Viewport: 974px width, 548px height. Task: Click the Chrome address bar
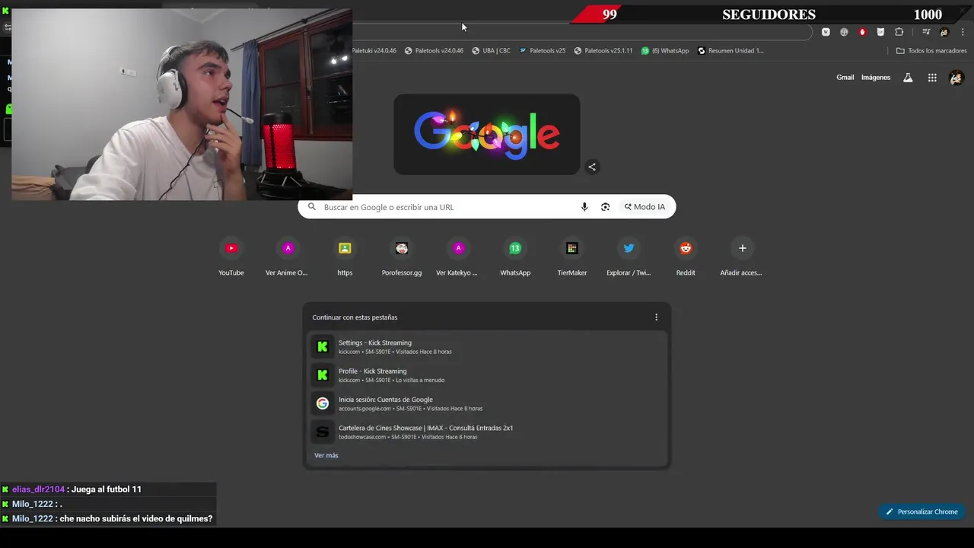(582, 32)
